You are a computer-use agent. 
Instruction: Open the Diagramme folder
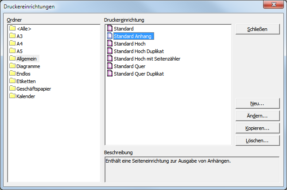28,66
